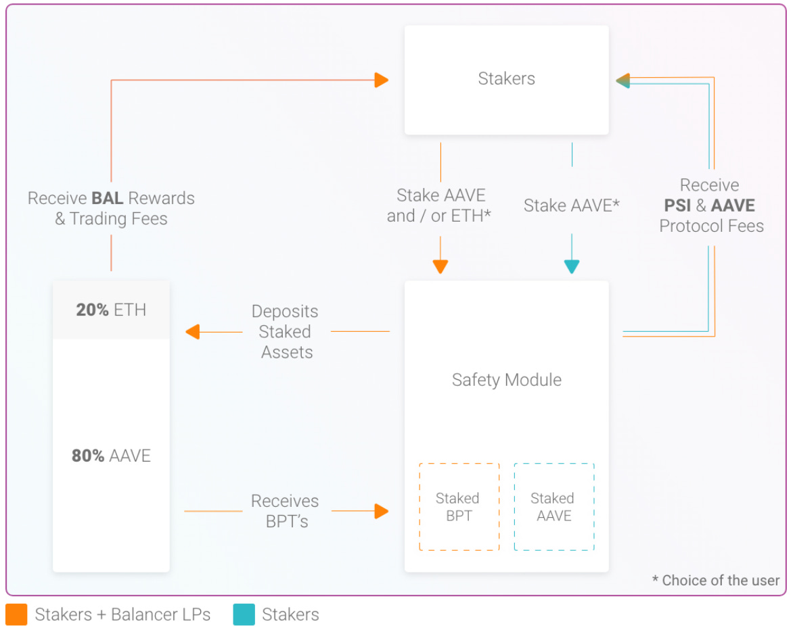The width and height of the screenshot is (793, 634).
Task: Click the Safety Module label
Action: click(506, 380)
